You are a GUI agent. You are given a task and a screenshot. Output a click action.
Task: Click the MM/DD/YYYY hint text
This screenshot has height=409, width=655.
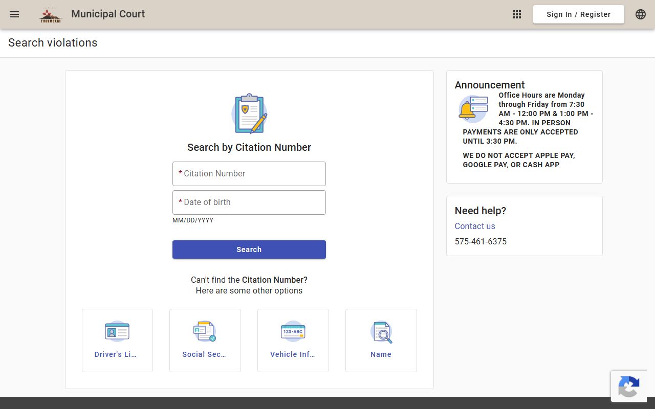(193, 220)
